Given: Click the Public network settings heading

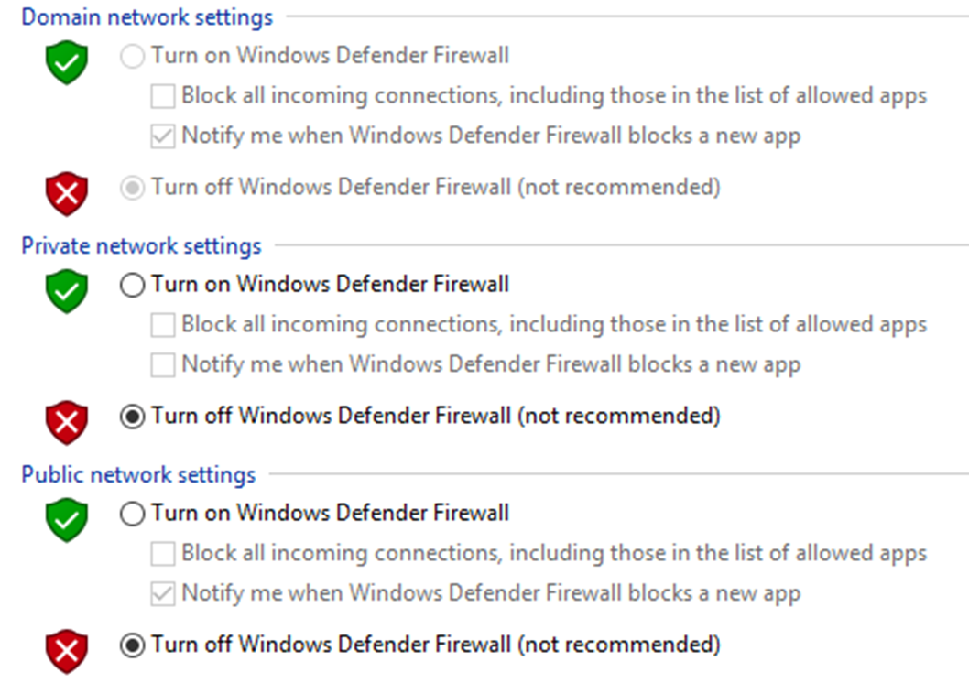Looking at the screenshot, I should coord(138,474).
